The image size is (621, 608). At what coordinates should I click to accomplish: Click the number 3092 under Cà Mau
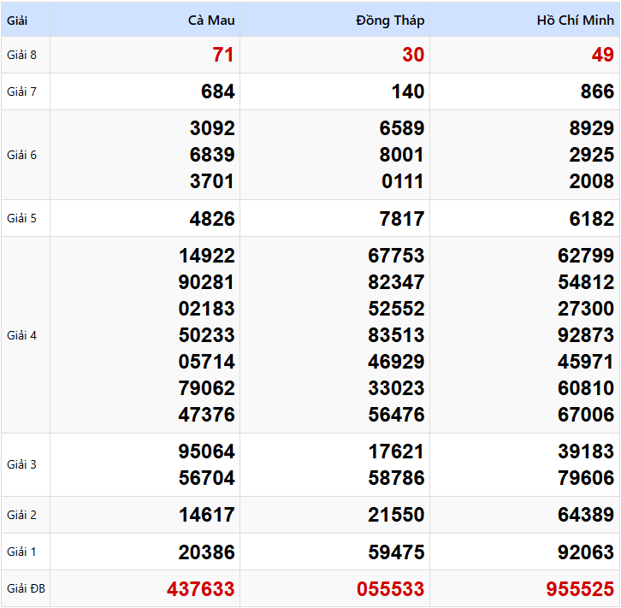pyautogui.click(x=212, y=128)
